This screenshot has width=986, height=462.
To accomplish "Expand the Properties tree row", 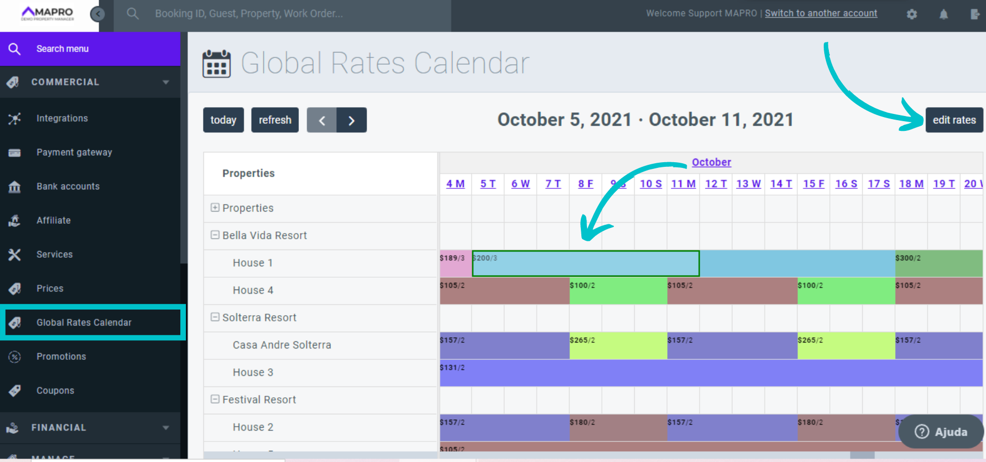I will click(215, 208).
